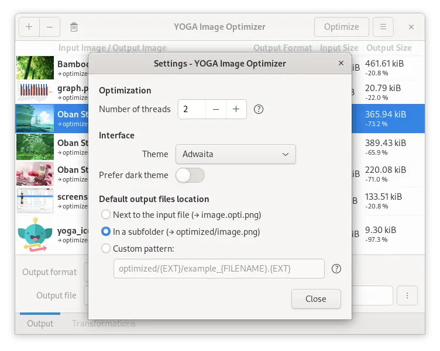This screenshot has height=351, width=440.
Task: Toggle the Prefer dark theme switch
Action: [x=190, y=175]
